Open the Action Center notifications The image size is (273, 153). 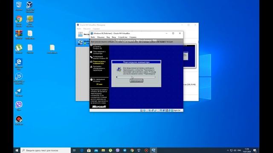[255, 150]
